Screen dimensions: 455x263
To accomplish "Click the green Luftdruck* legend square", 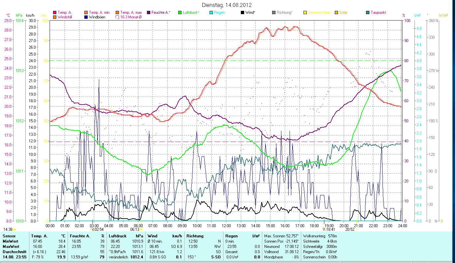I will 180,13.
